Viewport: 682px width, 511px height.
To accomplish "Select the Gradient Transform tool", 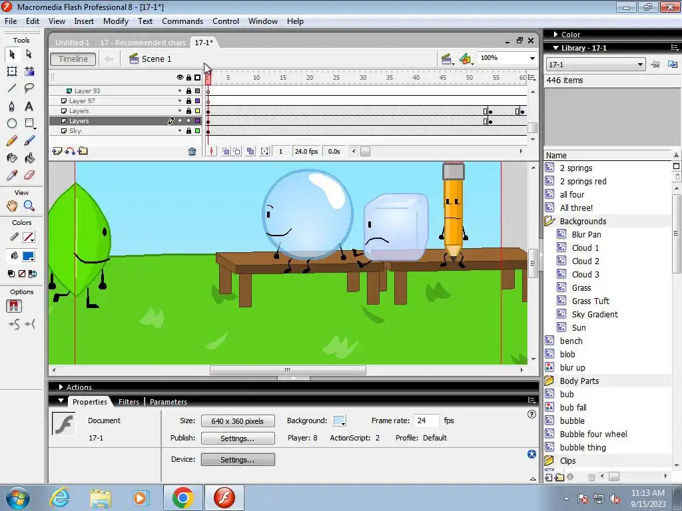I will click(x=29, y=71).
